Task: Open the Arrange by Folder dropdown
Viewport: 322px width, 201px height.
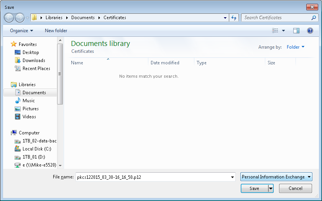Action: [x=296, y=47]
